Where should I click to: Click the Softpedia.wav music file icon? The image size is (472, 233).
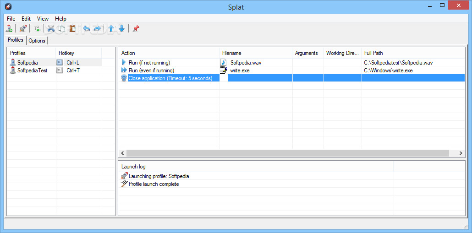[x=223, y=63]
